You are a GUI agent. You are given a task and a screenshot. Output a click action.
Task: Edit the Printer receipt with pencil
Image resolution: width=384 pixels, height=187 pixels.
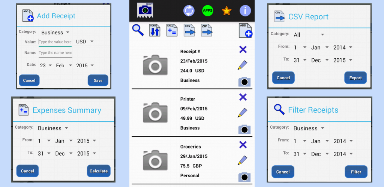[x=243, y=113]
